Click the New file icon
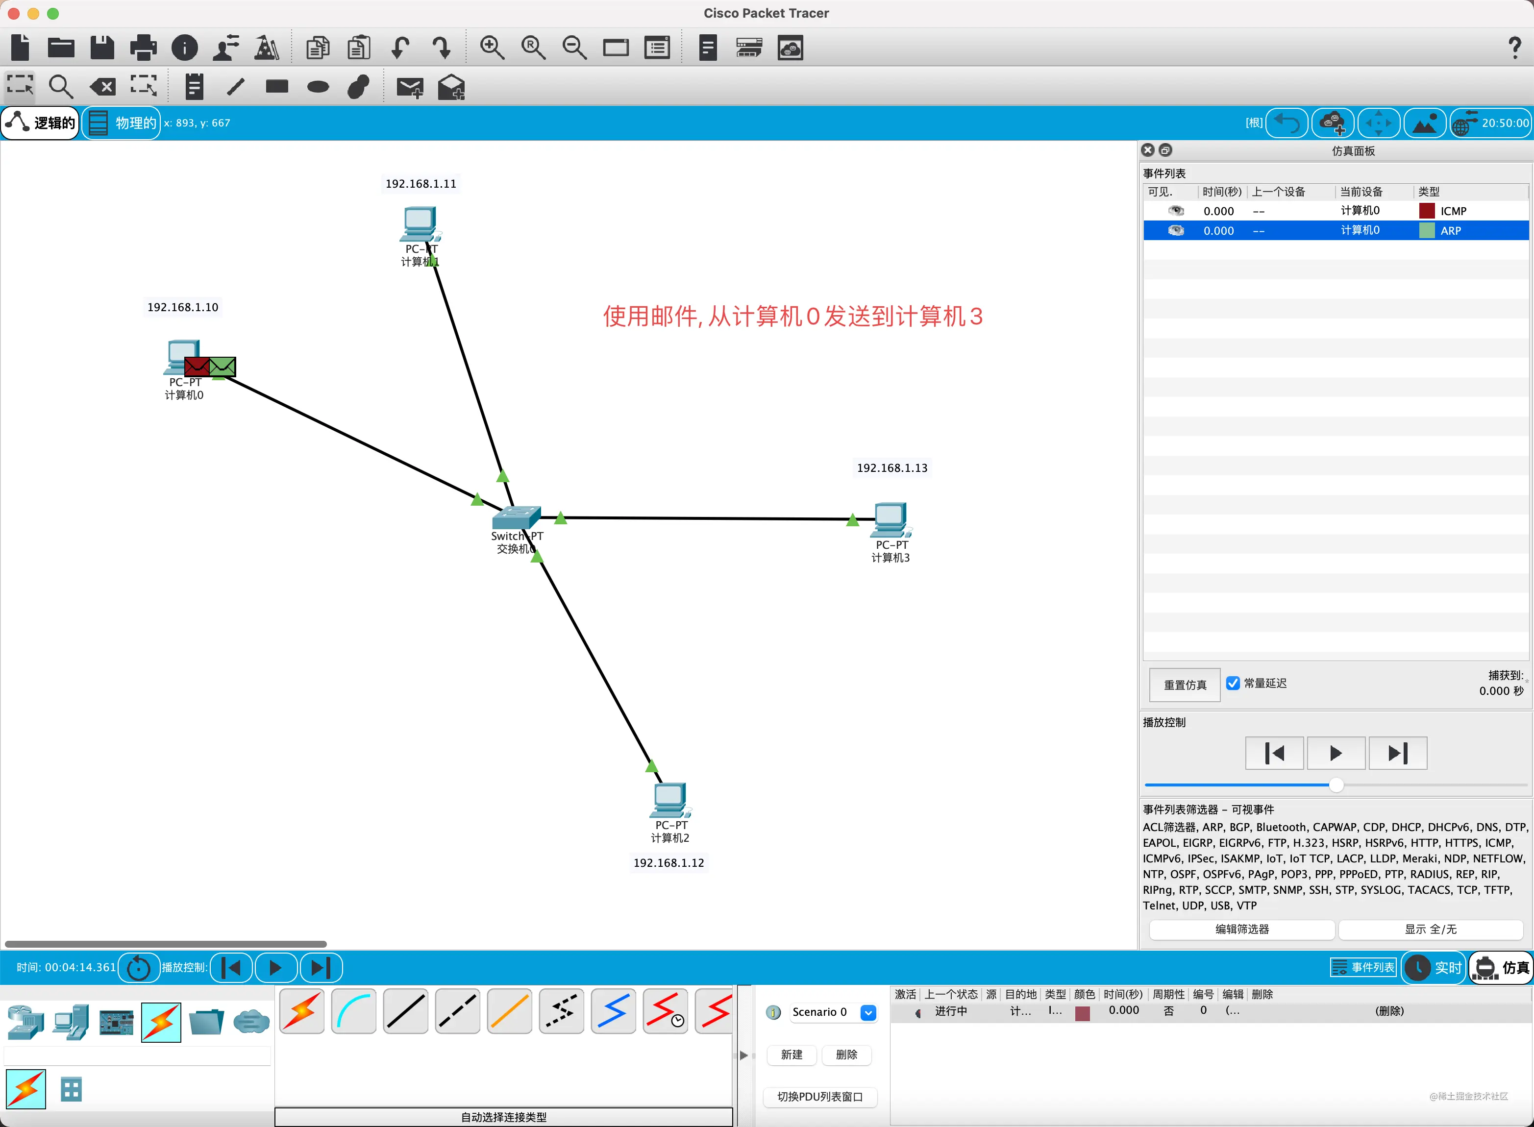This screenshot has width=1534, height=1127. (21, 48)
